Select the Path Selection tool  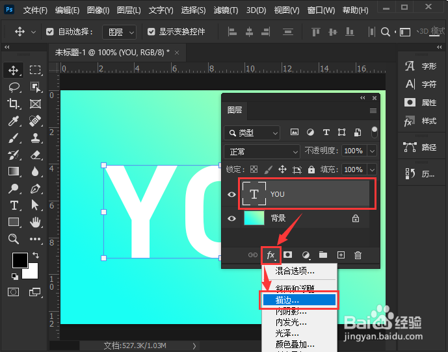coord(35,205)
